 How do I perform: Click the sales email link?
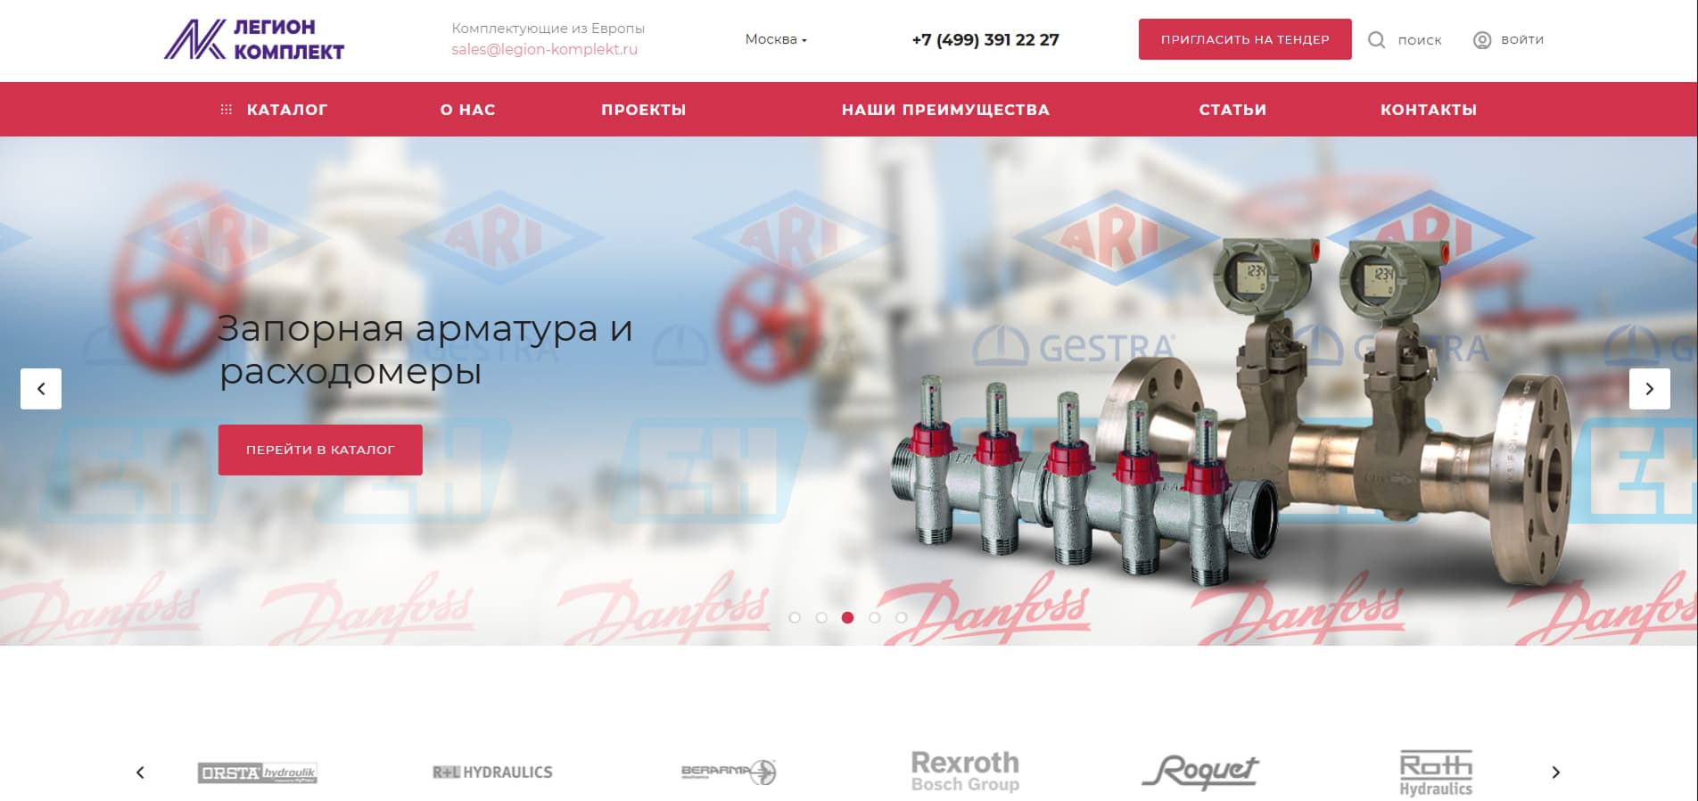pos(544,50)
